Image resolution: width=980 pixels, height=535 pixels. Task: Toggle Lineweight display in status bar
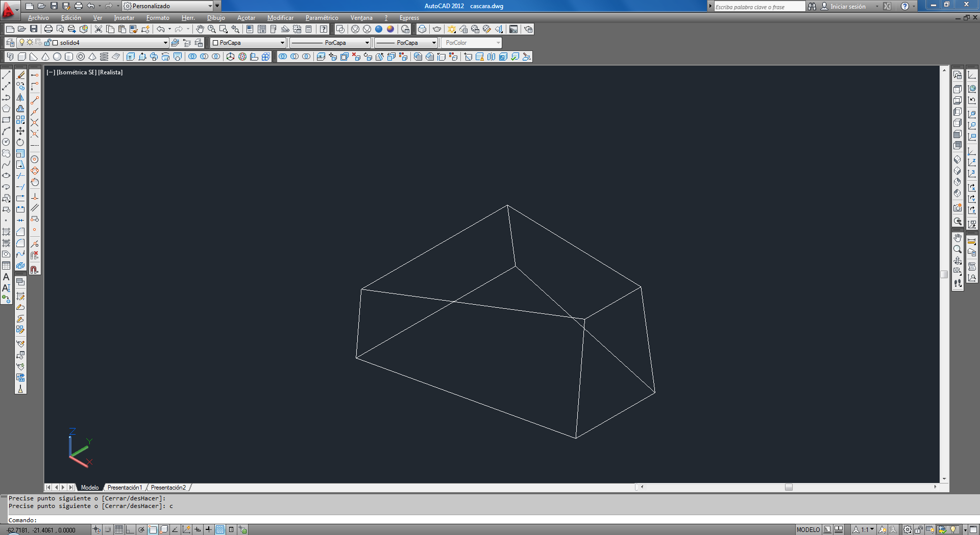209,530
